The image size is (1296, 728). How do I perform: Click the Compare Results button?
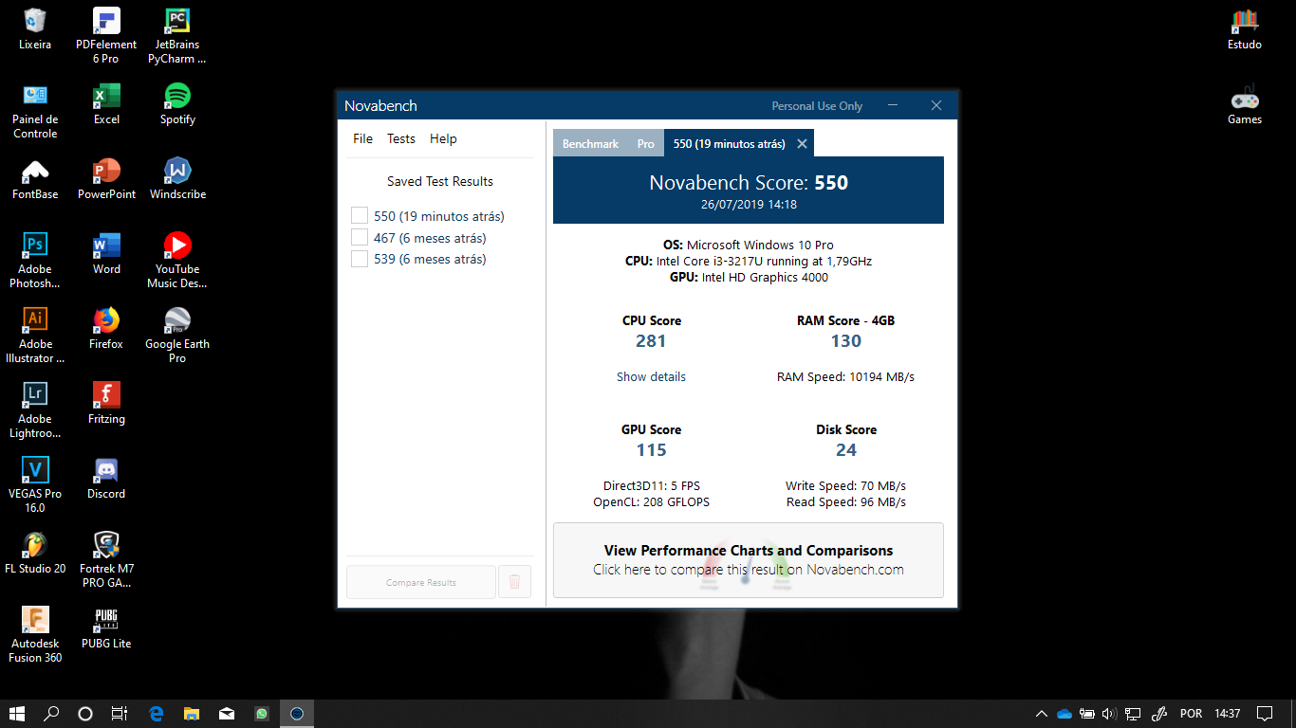pos(421,582)
